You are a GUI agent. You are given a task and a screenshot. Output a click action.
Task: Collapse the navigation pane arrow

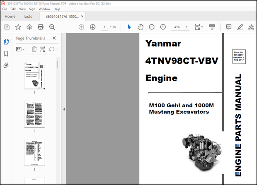coord(64,109)
